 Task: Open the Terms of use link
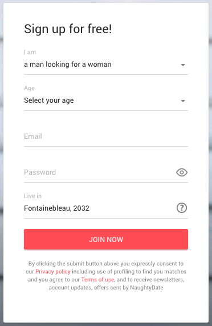(97, 279)
